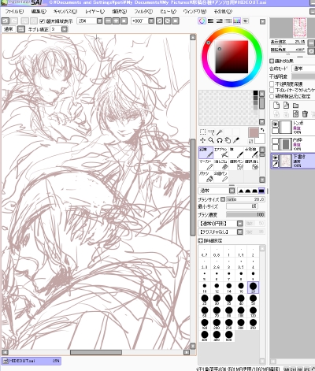
Task: Toggle the color wheel panel icon
Action: click(x=202, y=21)
